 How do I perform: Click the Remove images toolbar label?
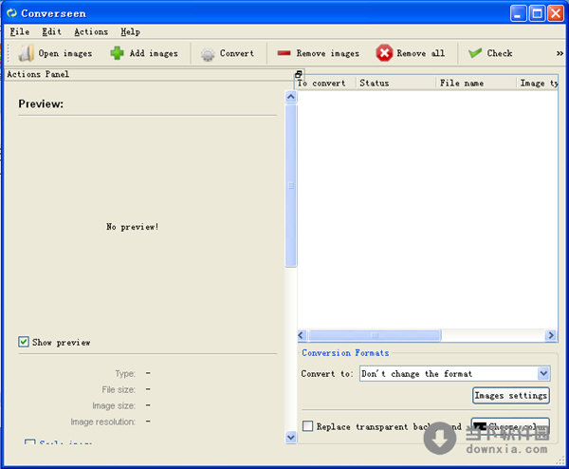[x=328, y=53]
